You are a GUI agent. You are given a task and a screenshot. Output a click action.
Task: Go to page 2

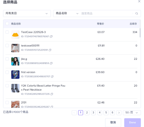[87, 113]
